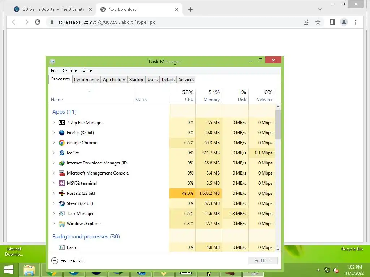Click the Microsoft Management Console icon
Screen dimensions: 370x277
pos(61,173)
